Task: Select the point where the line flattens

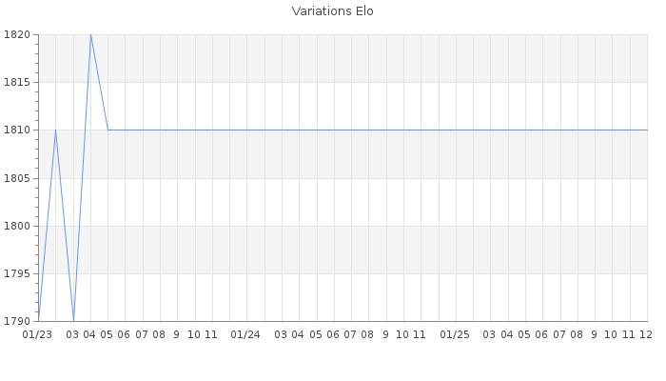Action: coord(108,130)
